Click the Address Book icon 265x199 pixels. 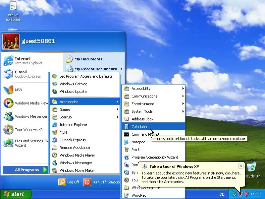[x=127, y=119]
